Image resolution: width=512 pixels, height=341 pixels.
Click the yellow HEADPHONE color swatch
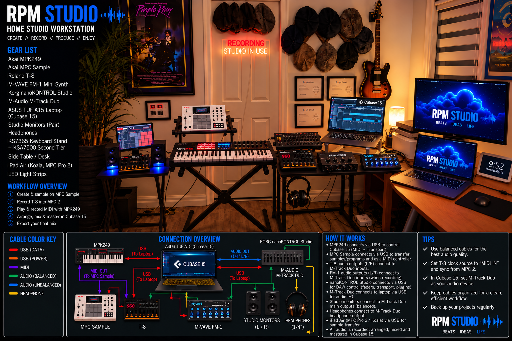pos(13,293)
